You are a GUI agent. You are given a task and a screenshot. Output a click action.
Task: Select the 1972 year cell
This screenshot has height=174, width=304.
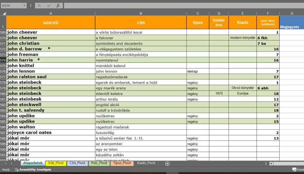(219, 94)
